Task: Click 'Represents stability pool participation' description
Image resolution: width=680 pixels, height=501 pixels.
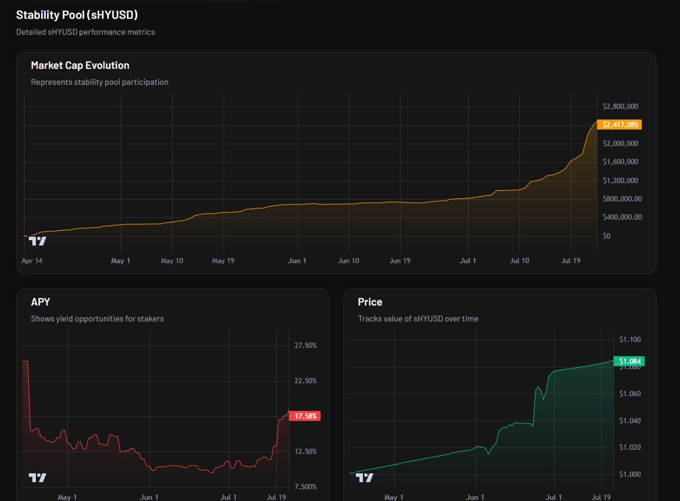Action: 100,82
